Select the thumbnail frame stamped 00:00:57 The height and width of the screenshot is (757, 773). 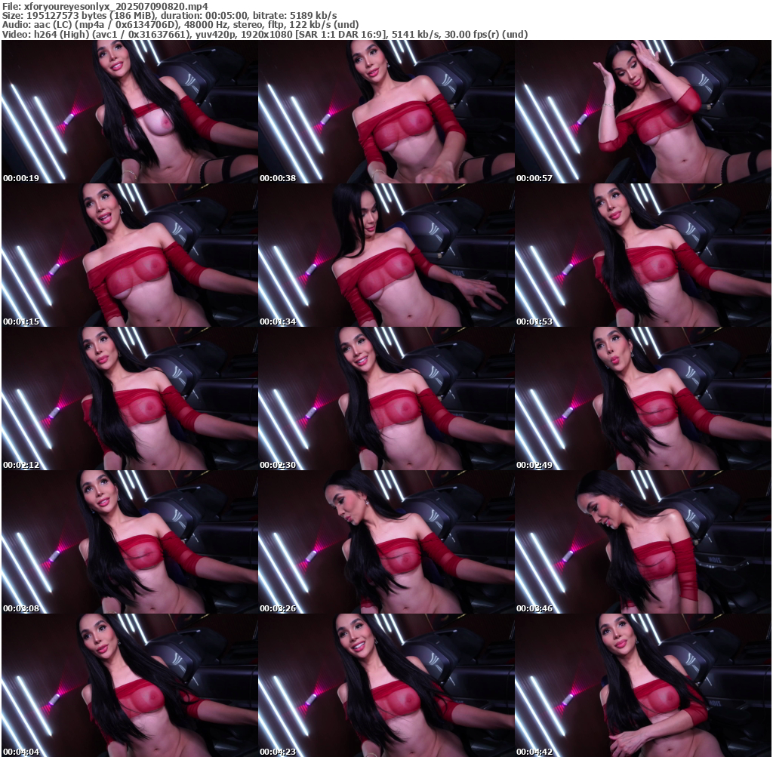coord(643,112)
